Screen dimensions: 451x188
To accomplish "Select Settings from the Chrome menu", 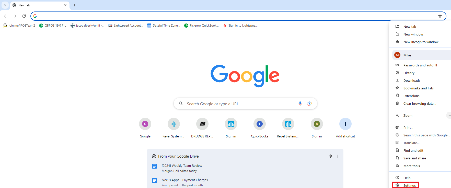I will (x=409, y=185).
